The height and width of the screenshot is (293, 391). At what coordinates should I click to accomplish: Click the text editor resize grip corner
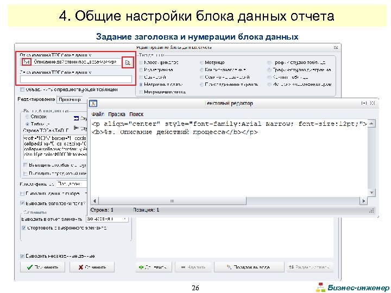point(371,211)
